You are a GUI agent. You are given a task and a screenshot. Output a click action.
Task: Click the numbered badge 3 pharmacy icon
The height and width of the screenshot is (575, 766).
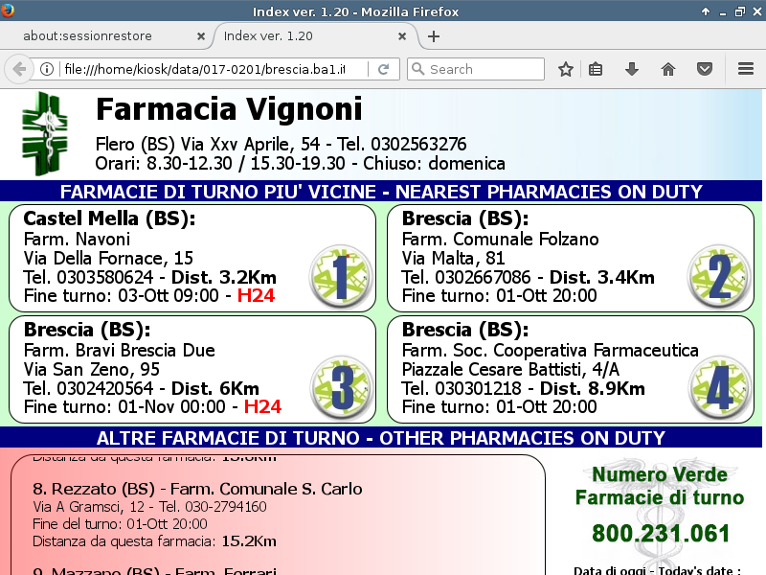point(340,389)
